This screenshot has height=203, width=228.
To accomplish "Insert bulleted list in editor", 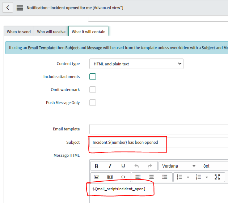I will pos(180,177).
